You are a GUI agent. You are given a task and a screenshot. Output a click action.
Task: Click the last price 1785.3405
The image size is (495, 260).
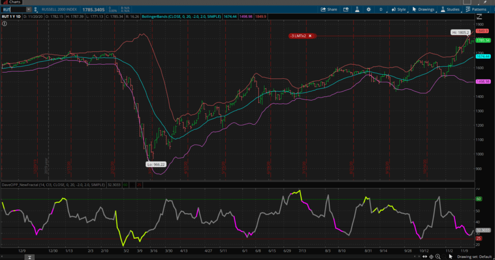93,10
